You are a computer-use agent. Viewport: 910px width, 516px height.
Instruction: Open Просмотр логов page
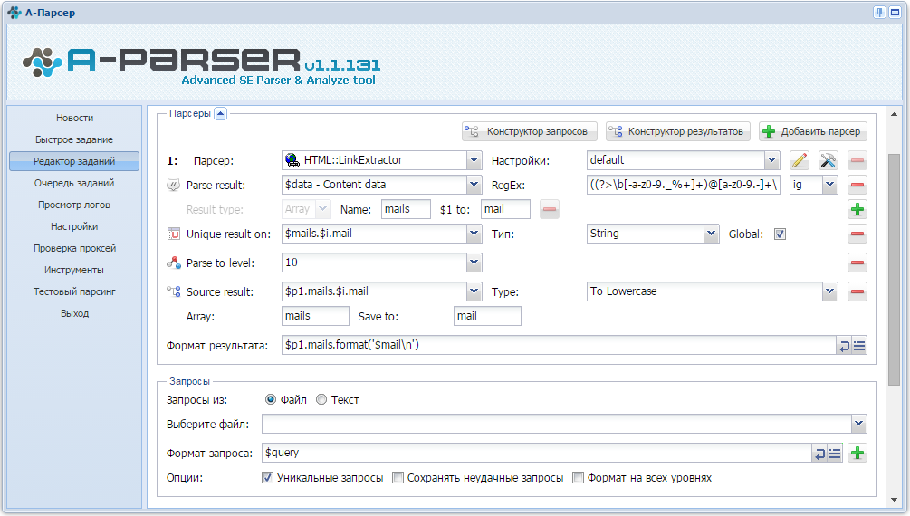tap(74, 205)
